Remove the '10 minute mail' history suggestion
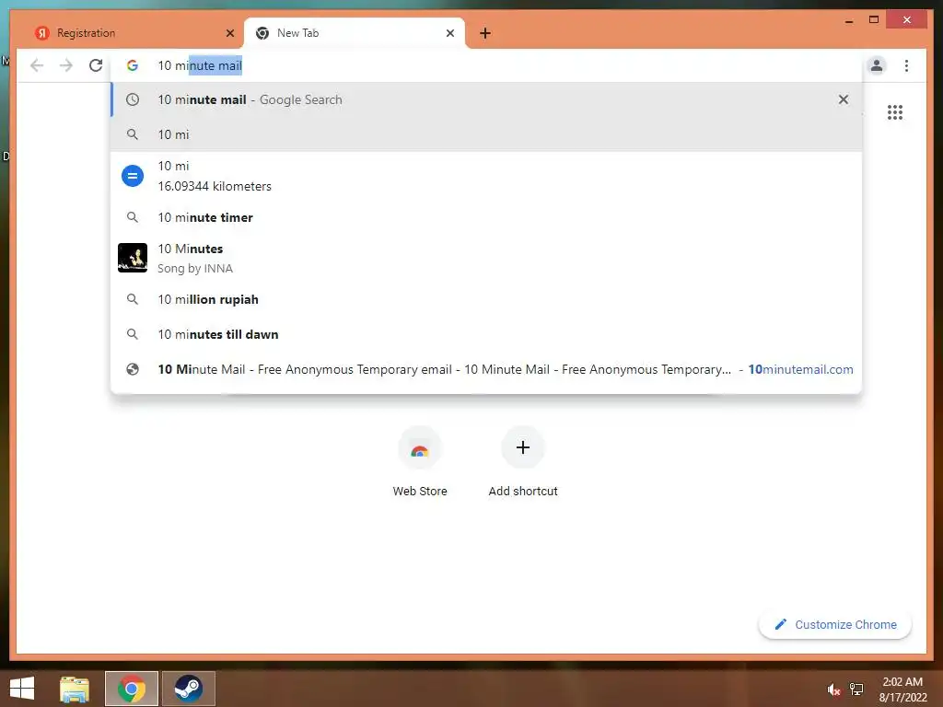This screenshot has width=943, height=707. tap(844, 99)
